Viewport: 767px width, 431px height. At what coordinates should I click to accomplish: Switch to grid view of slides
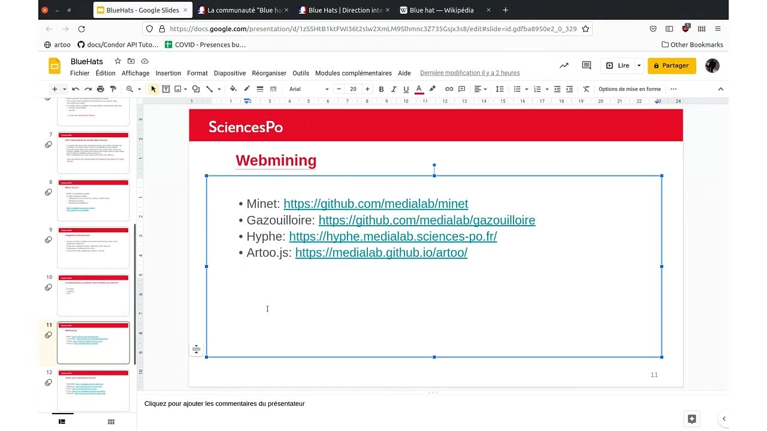click(x=111, y=421)
